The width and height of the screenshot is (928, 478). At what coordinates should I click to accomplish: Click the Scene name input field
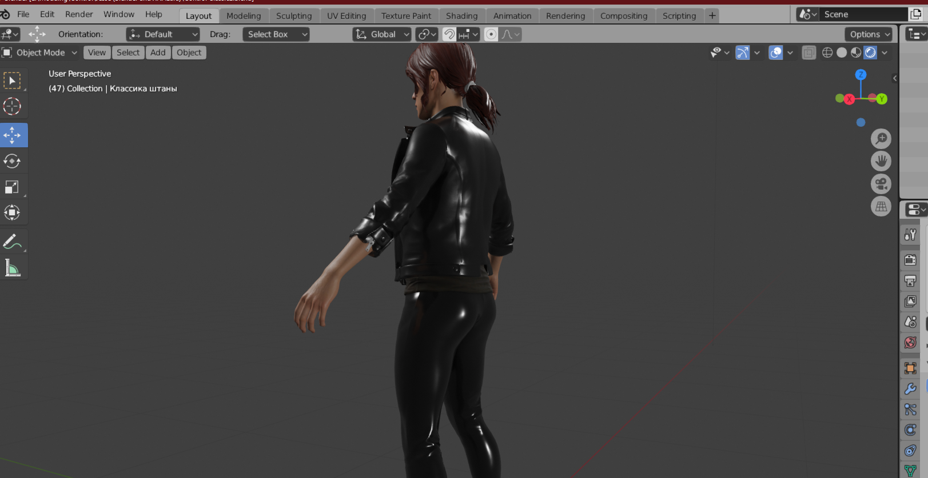click(x=863, y=14)
